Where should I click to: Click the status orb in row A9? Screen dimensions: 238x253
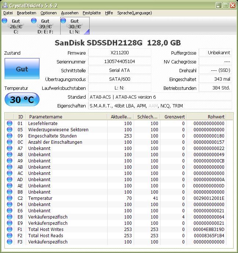point(10,161)
